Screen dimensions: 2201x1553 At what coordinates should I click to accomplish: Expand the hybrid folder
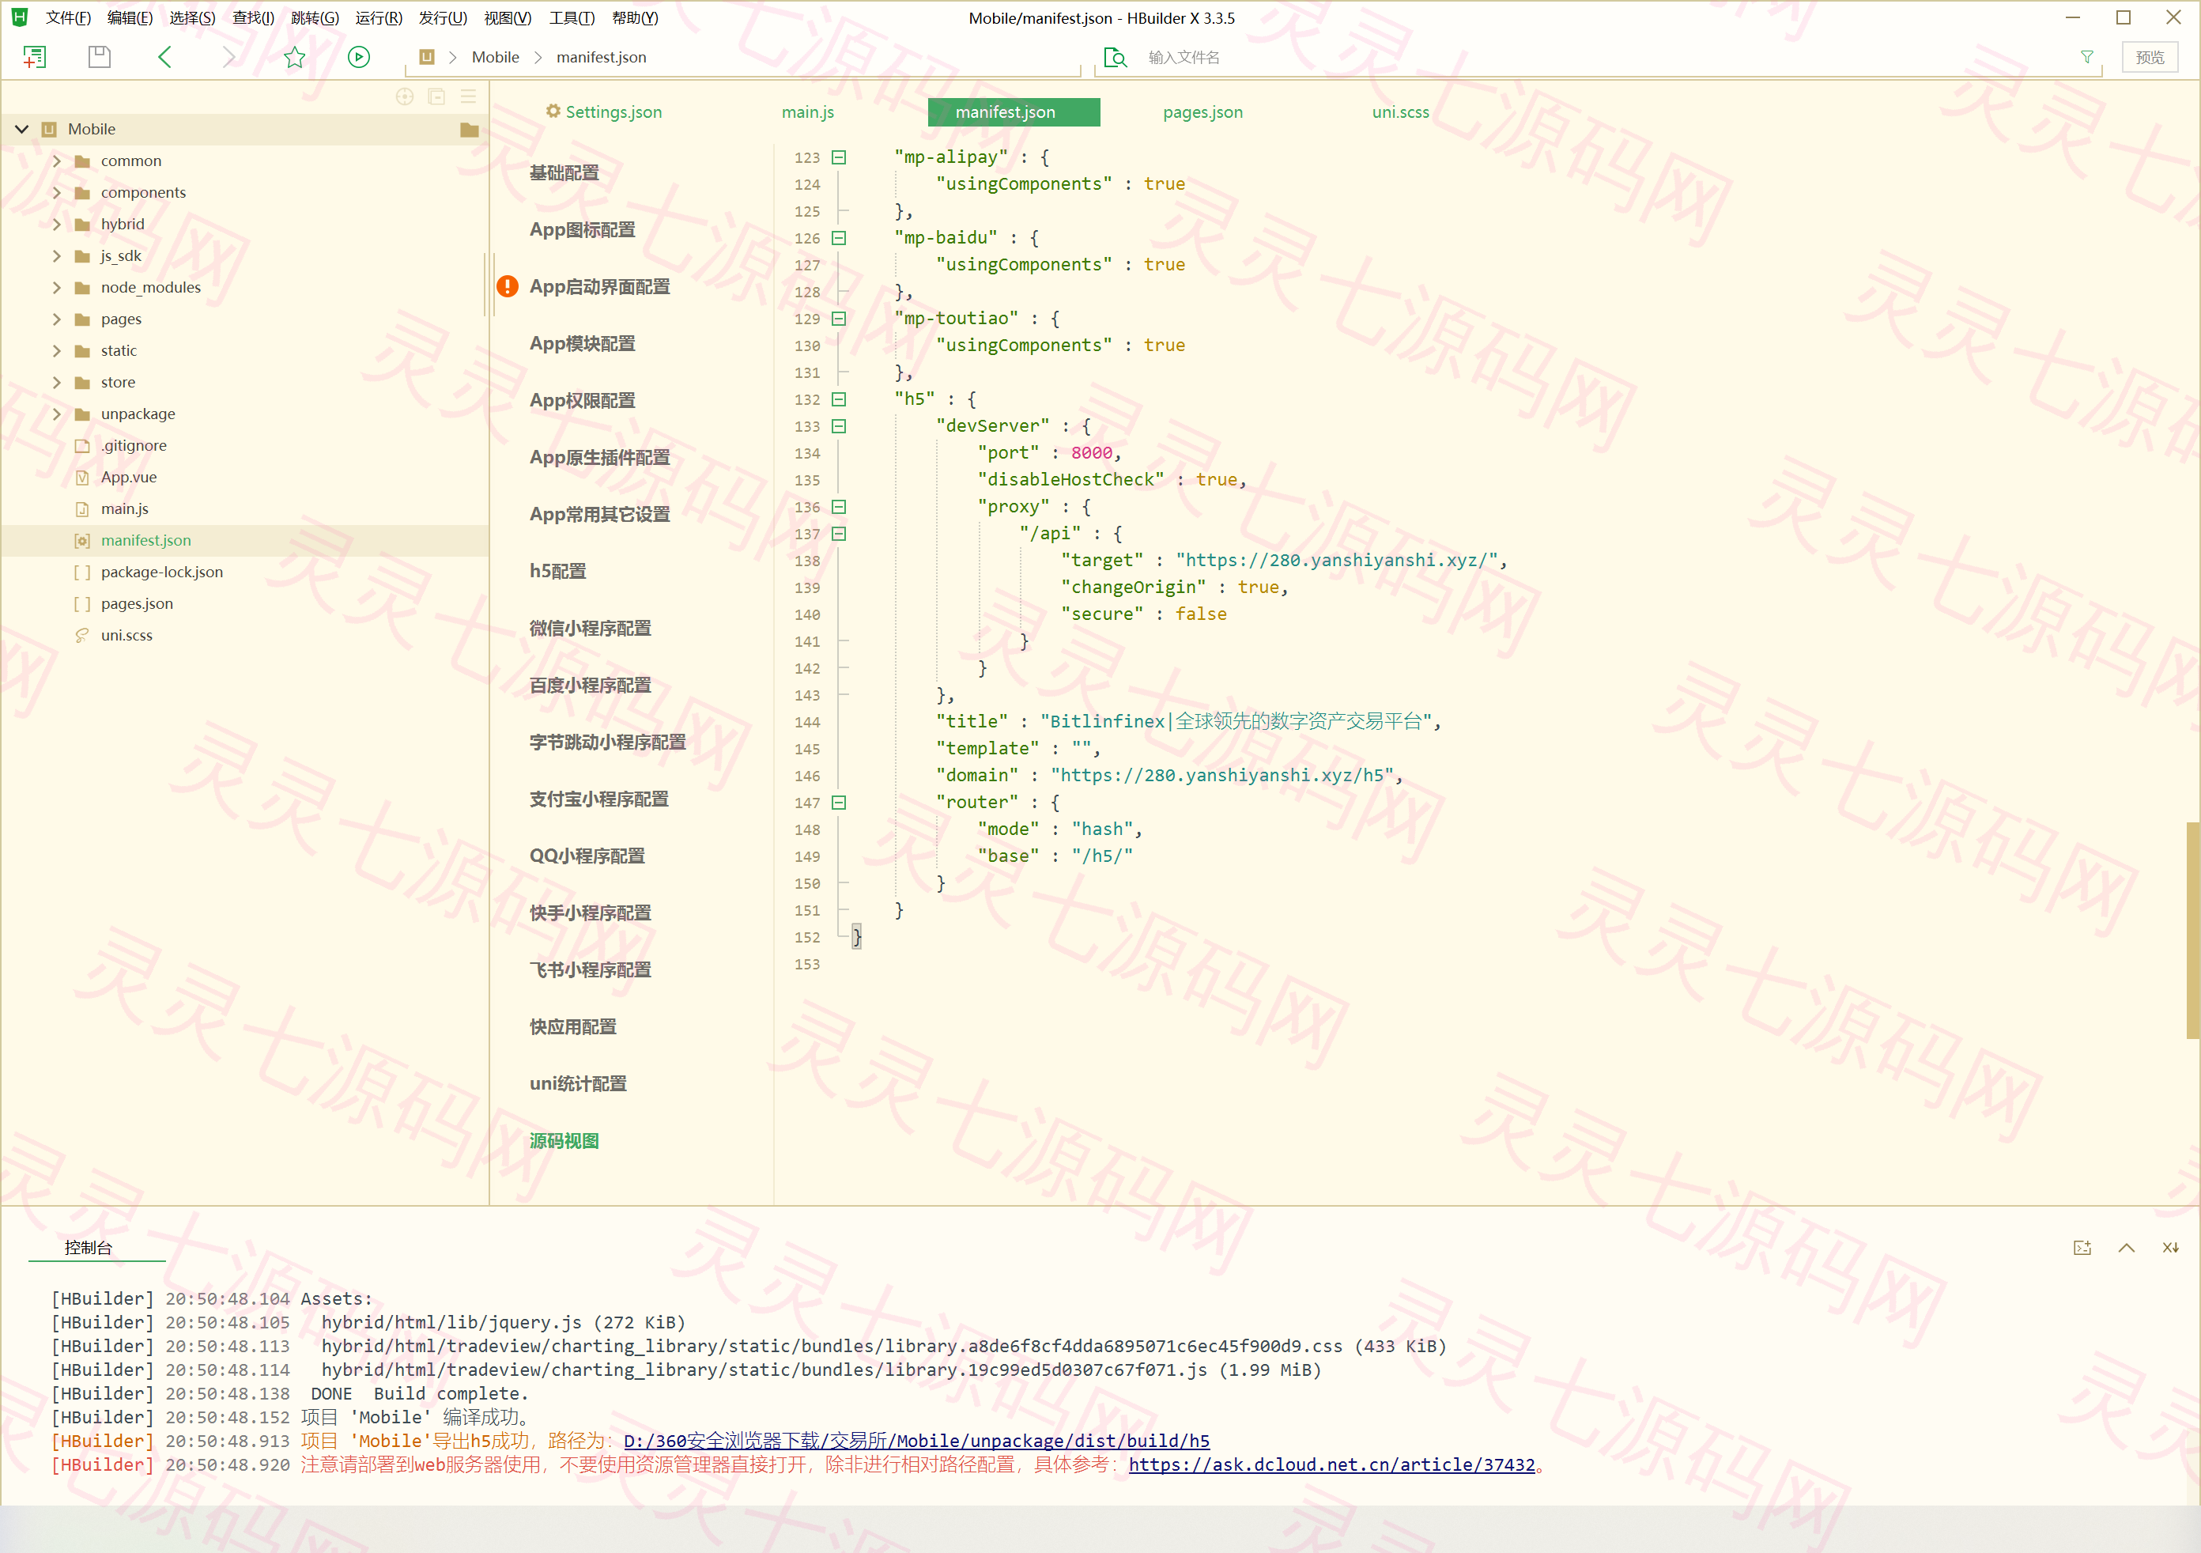pos(57,225)
